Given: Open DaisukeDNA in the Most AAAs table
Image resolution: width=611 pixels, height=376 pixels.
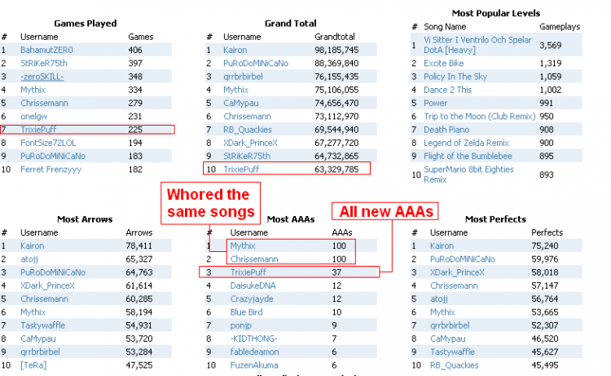Looking at the screenshot, I should click(x=253, y=285).
